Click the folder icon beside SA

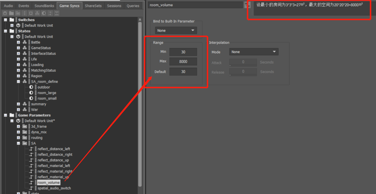[25, 143]
